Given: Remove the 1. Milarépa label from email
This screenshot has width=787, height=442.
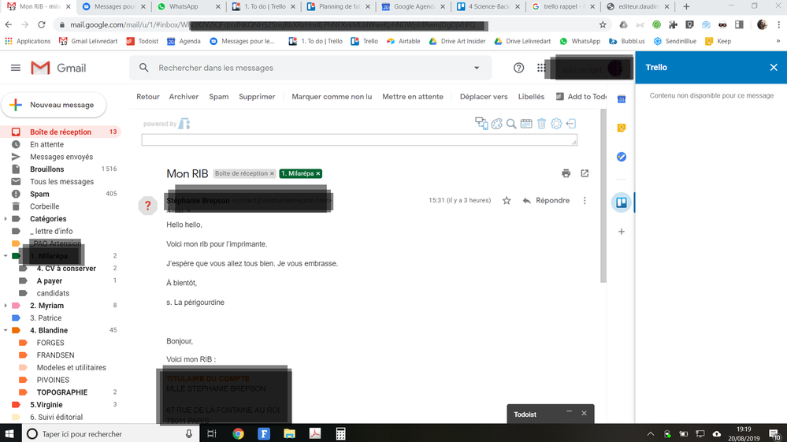Looking at the screenshot, I should tap(317, 173).
